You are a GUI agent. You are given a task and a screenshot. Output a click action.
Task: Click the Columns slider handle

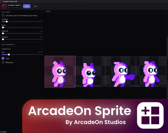pos(7,22)
